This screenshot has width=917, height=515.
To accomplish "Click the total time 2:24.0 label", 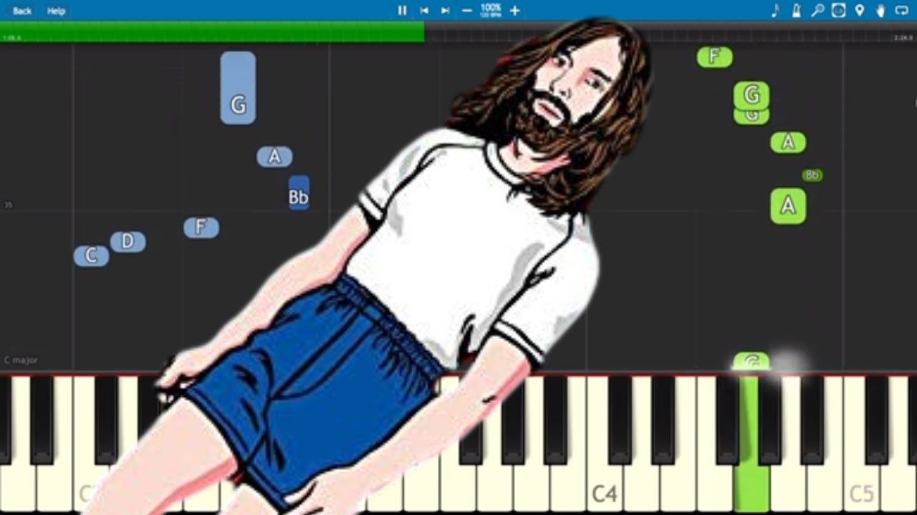I will pyautogui.click(x=904, y=38).
